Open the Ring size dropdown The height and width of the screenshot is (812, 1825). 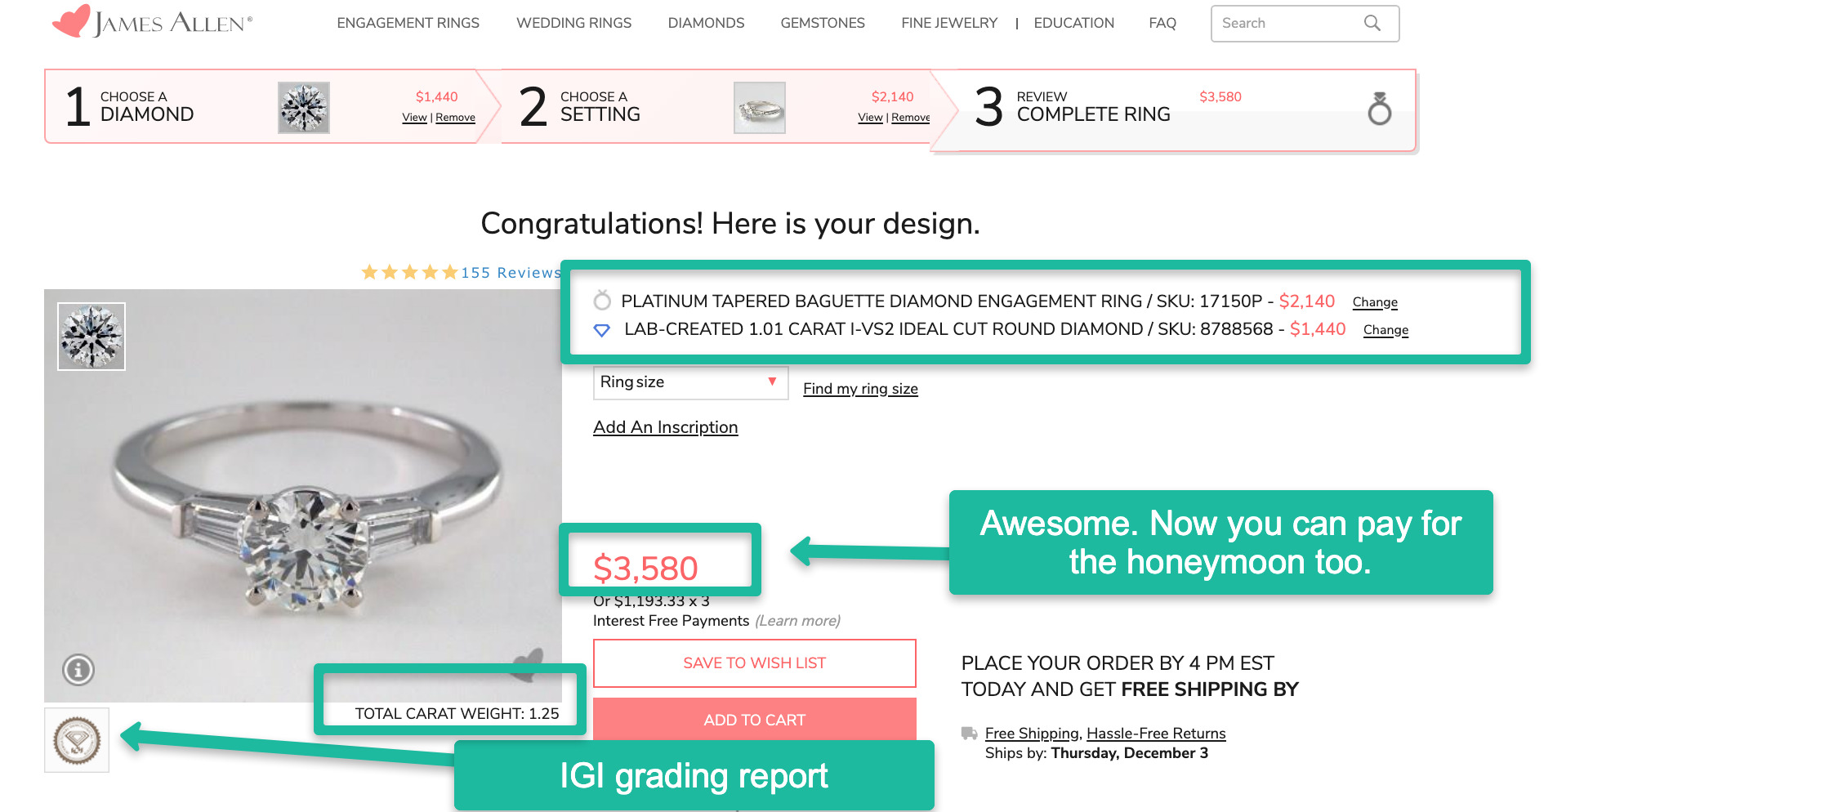coord(689,382)
